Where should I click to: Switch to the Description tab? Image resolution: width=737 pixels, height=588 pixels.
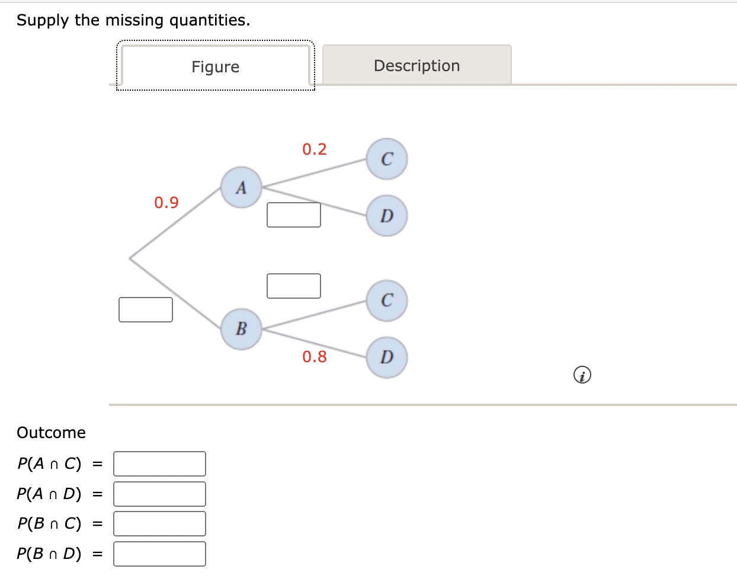tap(416, 65)
